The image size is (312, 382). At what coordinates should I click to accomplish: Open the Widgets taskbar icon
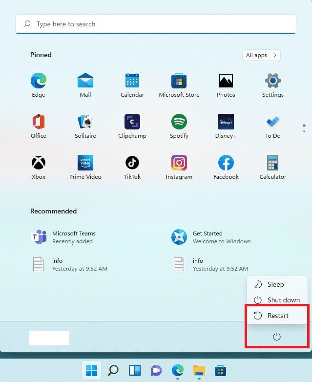135,371
